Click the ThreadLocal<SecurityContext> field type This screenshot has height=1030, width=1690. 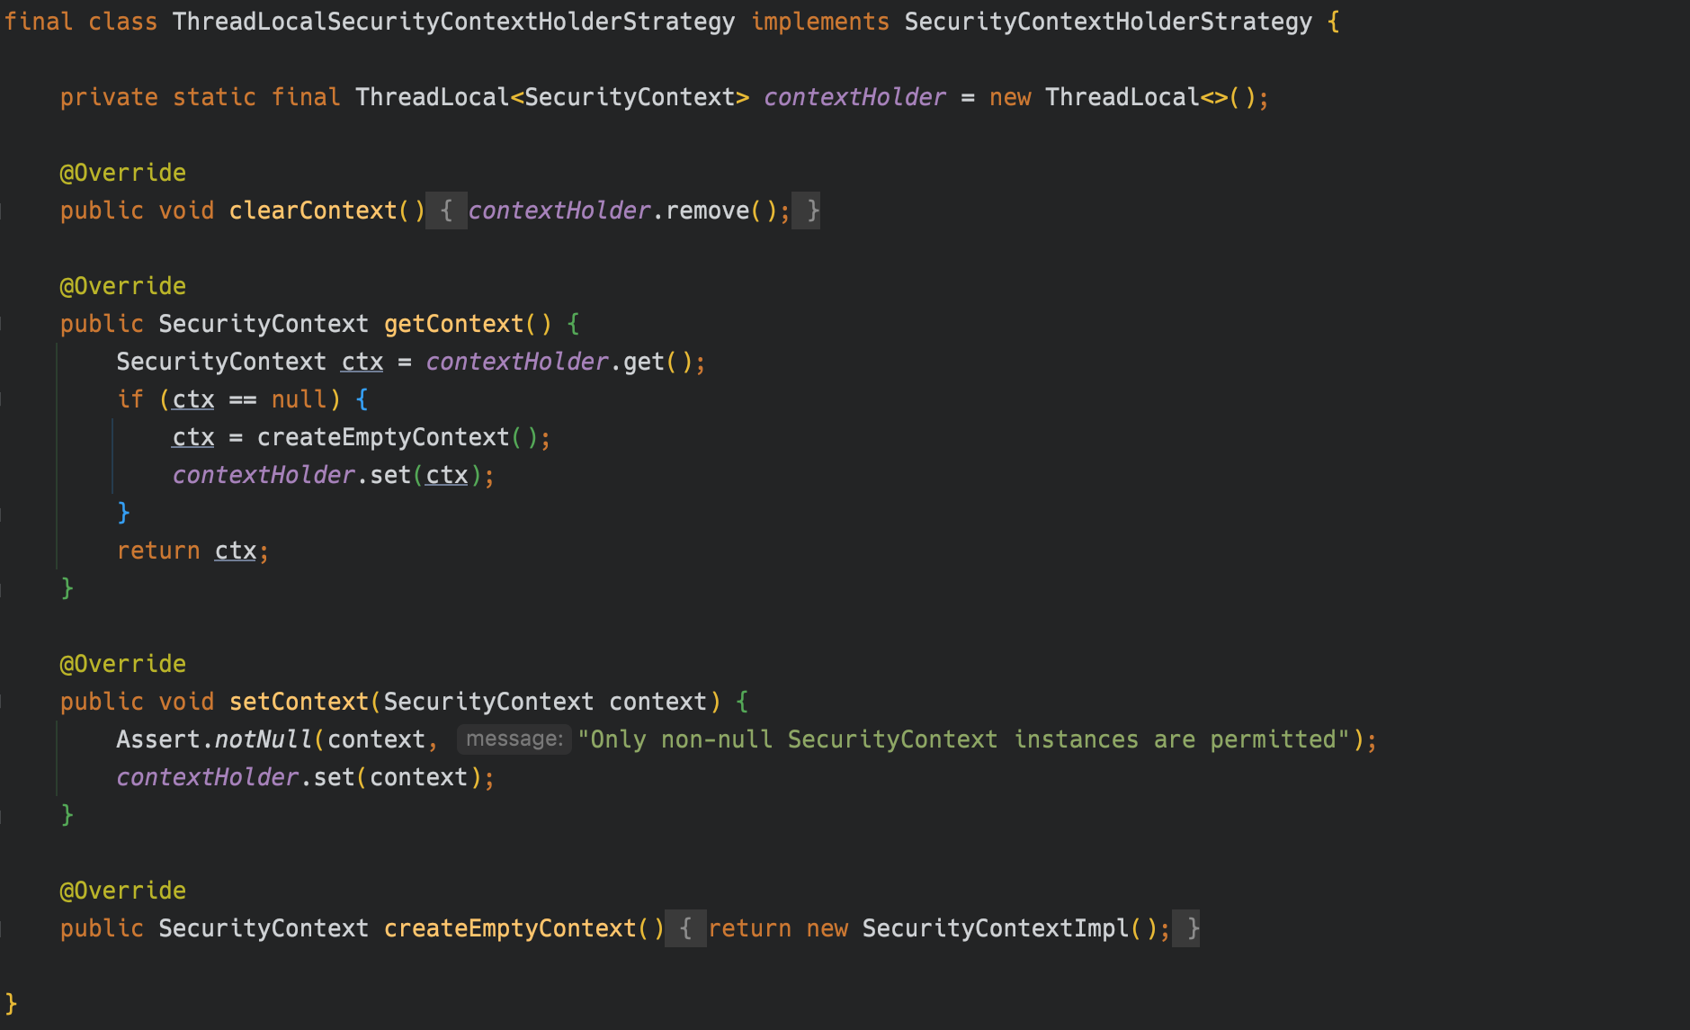pos(552,97)
